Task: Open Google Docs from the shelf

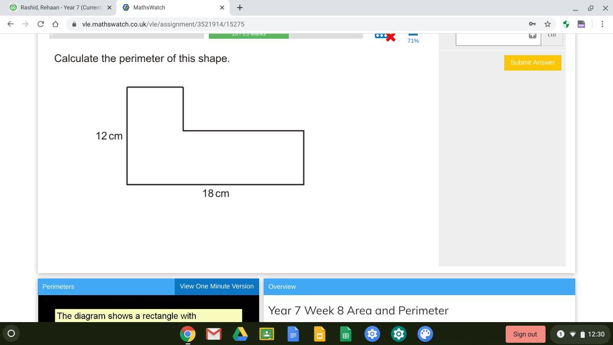Action: pos(293,334)
